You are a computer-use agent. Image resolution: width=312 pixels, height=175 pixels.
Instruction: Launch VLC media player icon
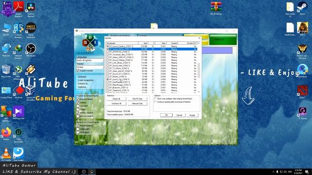[x=6, y=154]
